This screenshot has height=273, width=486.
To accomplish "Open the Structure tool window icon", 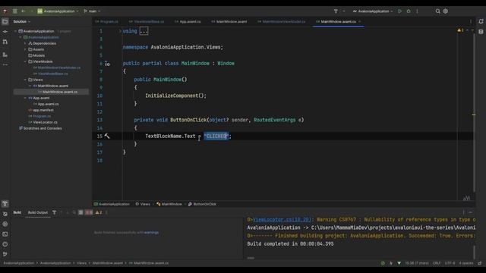I will pos(5,55).
